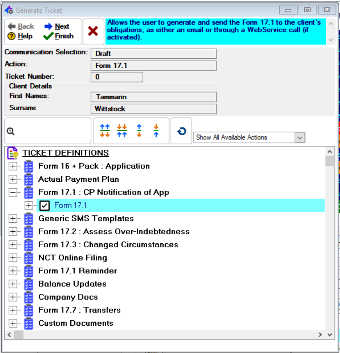Screen dimensions: 340x353
Task: Click the Finish button
Action: (58, 36)
